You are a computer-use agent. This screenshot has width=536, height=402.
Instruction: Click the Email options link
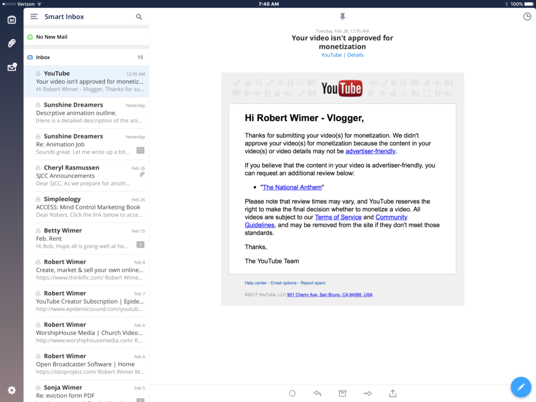(x=284, y=283)
